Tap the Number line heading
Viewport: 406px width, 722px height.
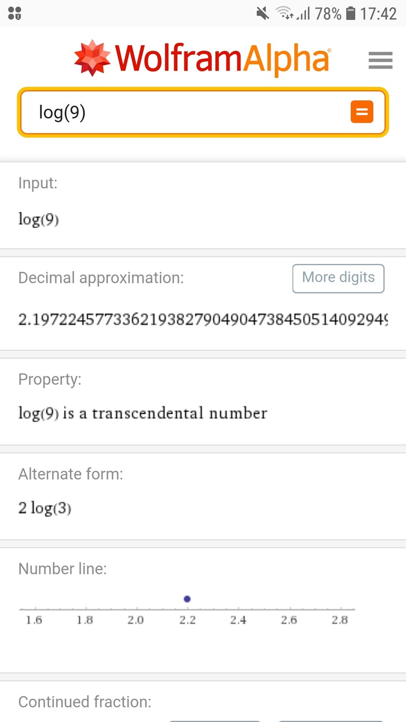(x=62, y=569)
